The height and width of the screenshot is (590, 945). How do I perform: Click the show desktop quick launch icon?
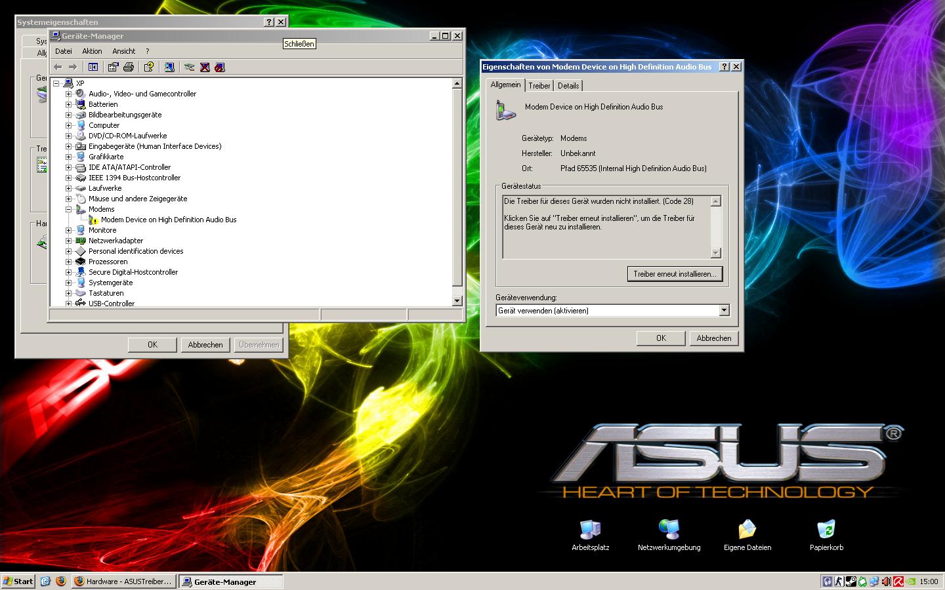45,581
